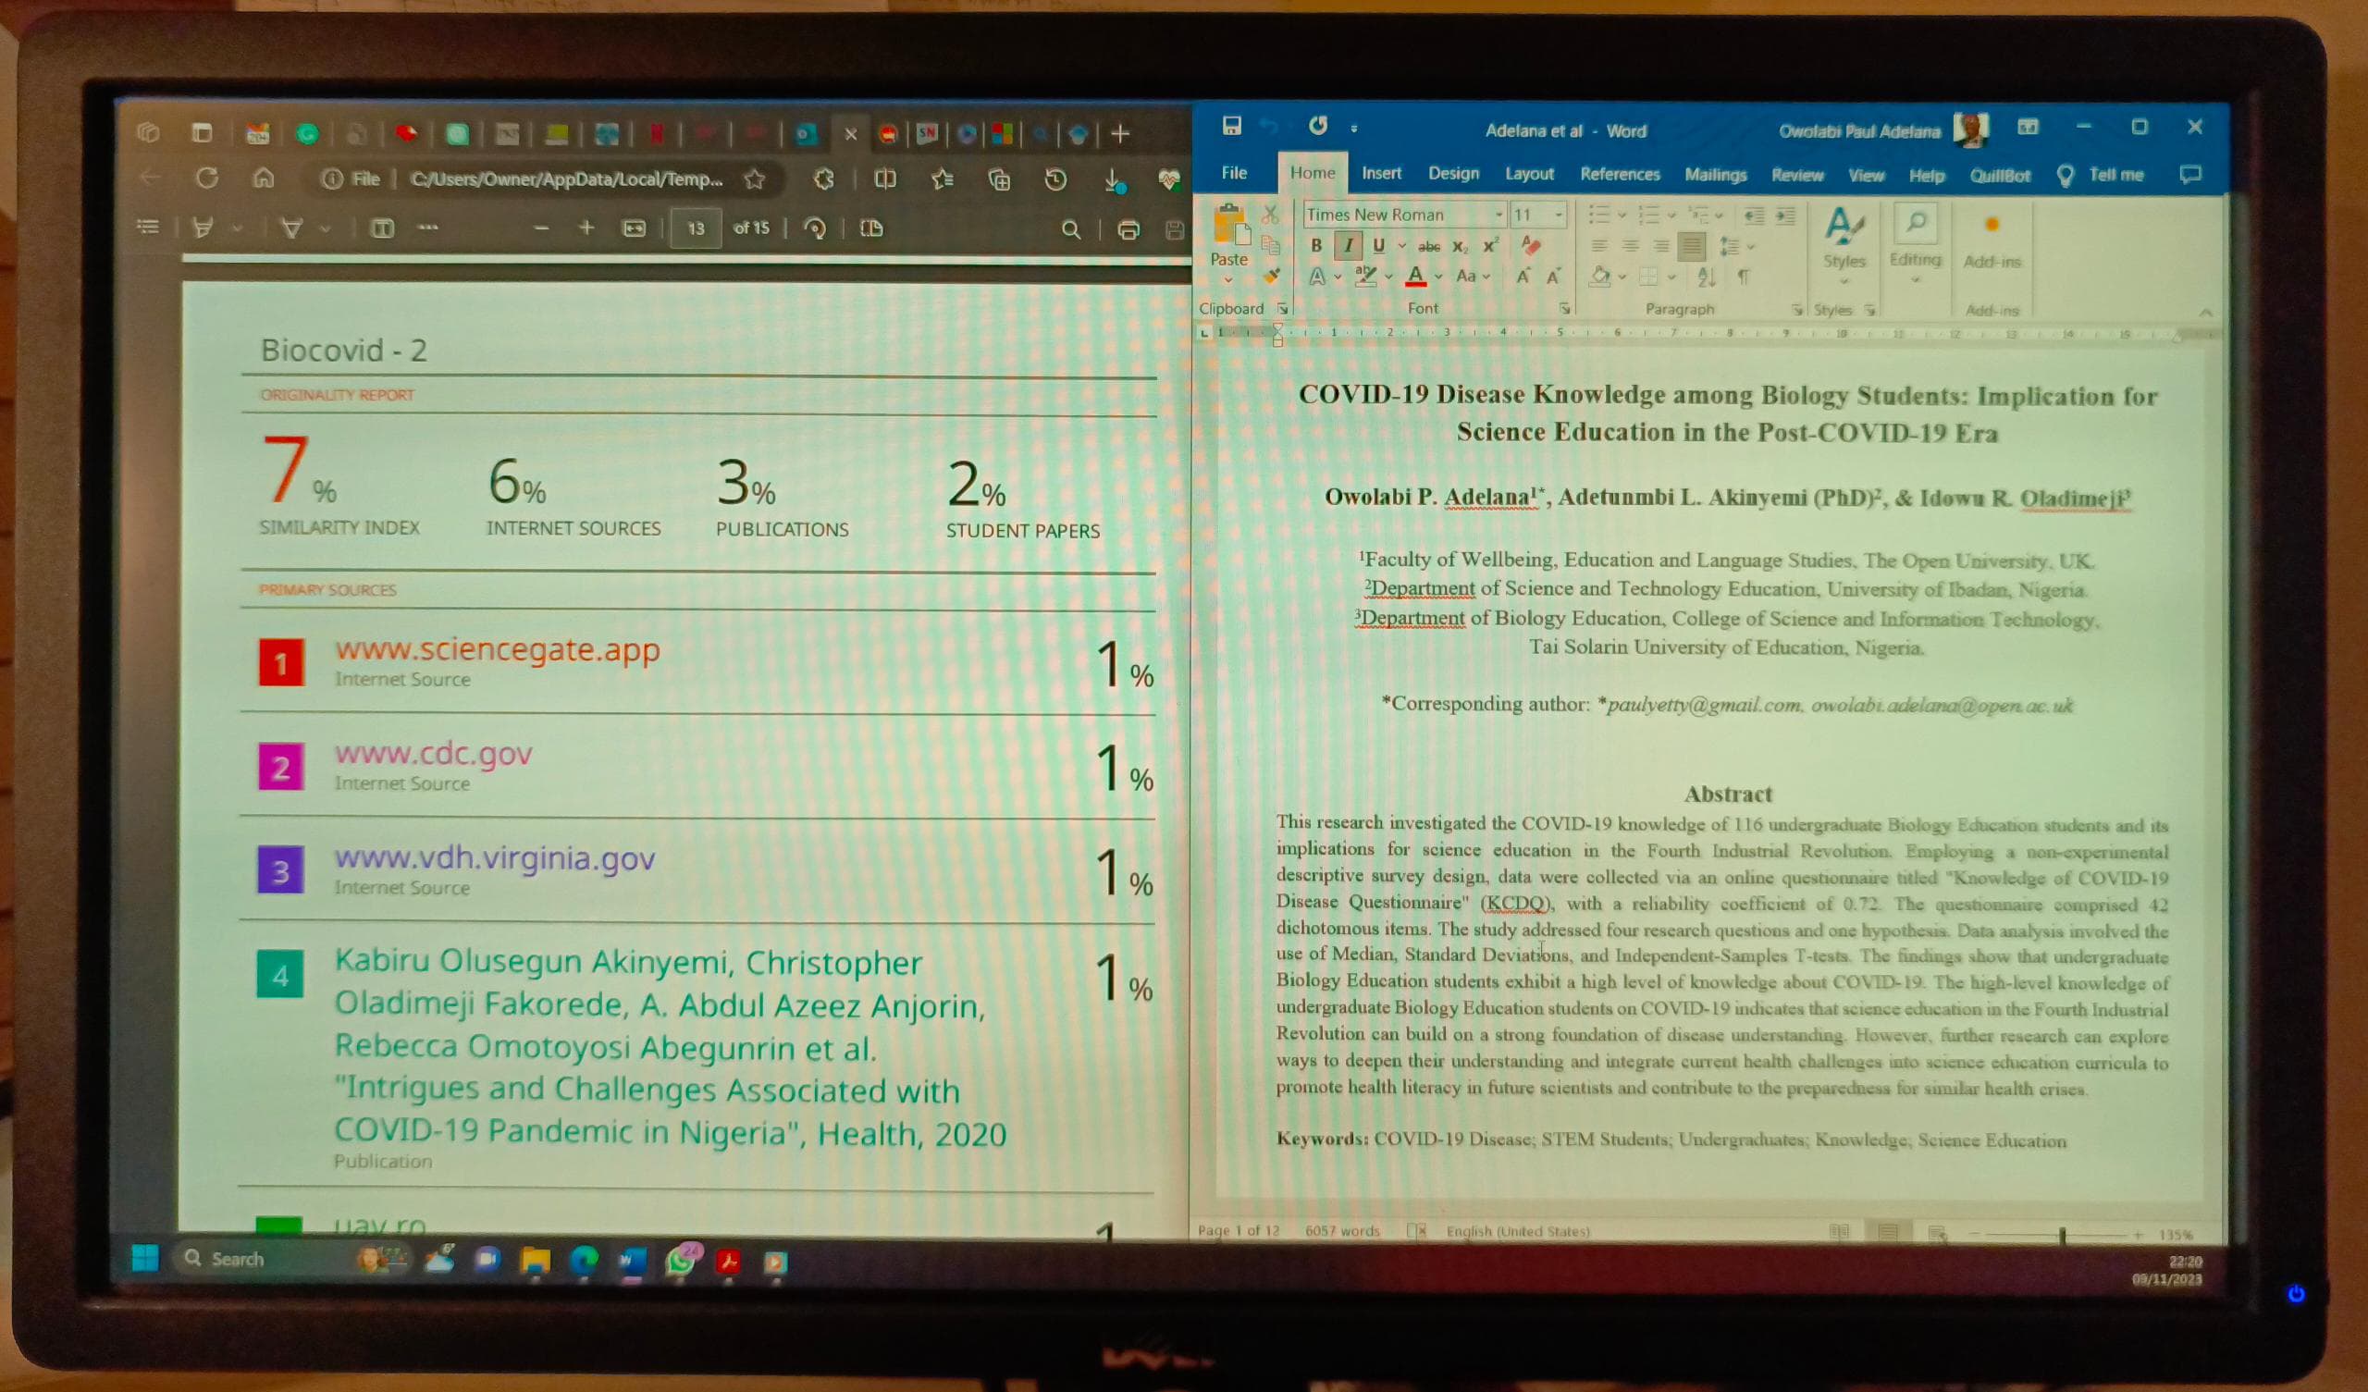Toggle Italic formatting off
2368x1392 pixels.
click(1348, 245)
